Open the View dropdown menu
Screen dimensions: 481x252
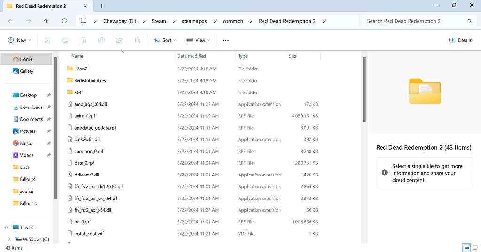click(x=198, y=40)
